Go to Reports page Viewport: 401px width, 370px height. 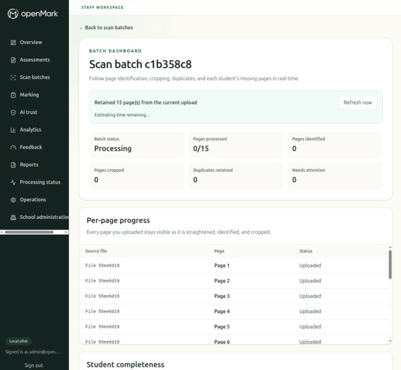click(x=29, y=165)
